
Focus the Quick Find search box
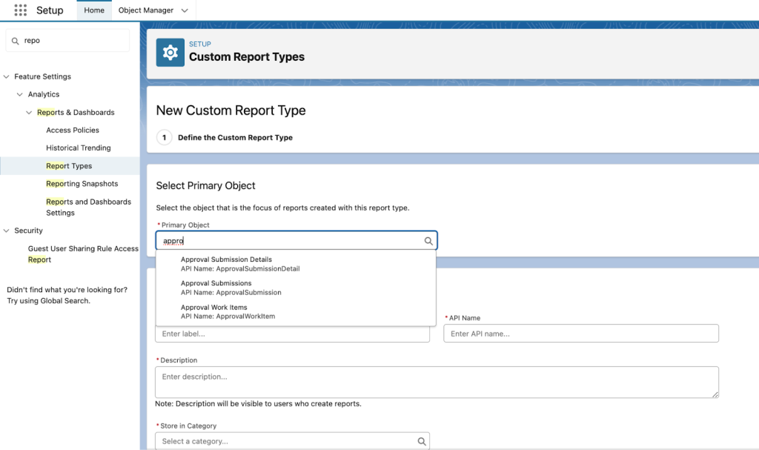[x=67, y=41]
